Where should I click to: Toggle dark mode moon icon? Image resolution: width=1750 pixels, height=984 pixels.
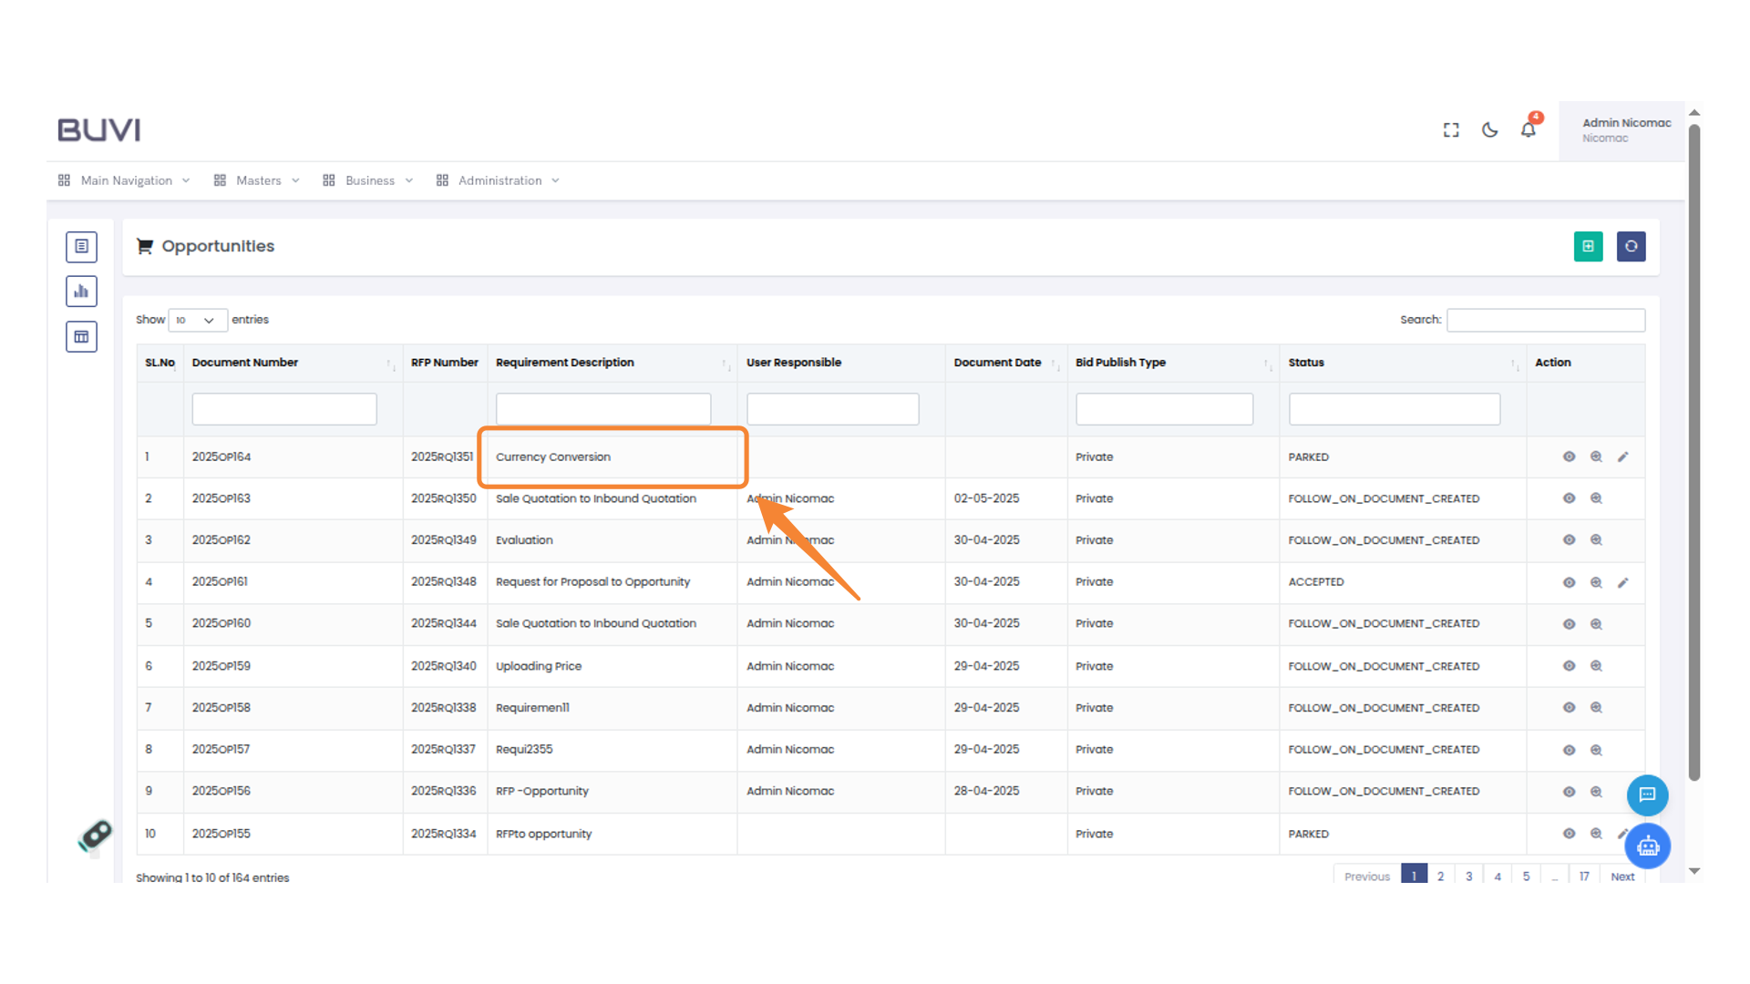tap(1490, 130)
